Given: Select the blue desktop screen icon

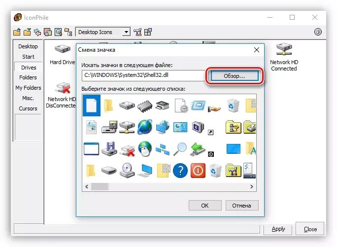Looking at the screenshot, I should pyautogui.click(x=234, y=149).
